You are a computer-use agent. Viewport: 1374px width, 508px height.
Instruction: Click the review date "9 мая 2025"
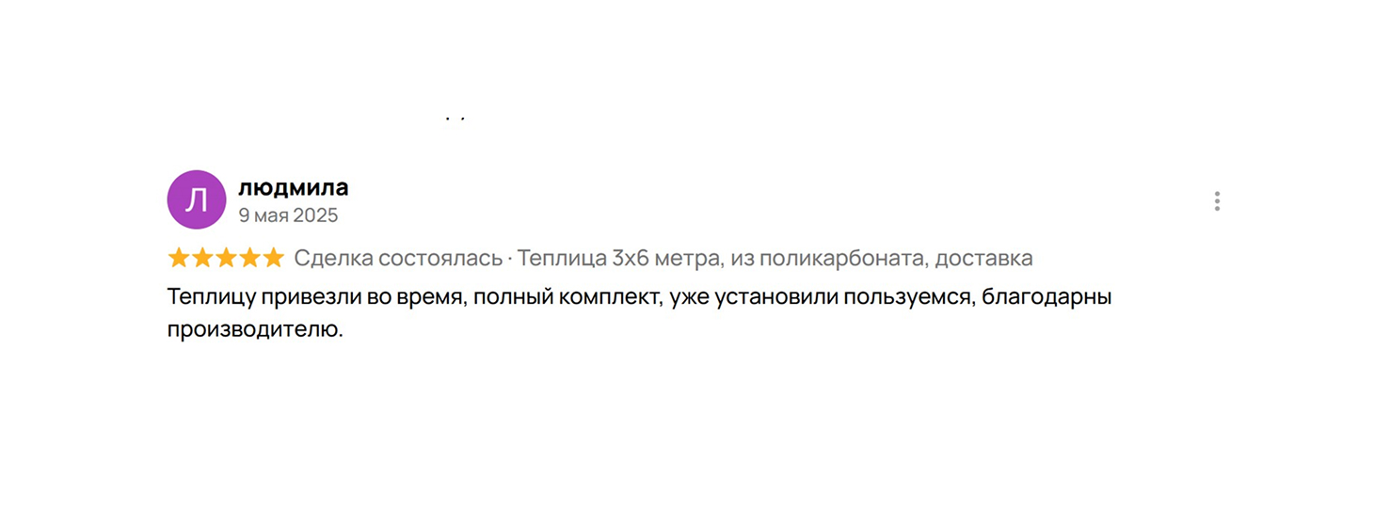[287, 215]
